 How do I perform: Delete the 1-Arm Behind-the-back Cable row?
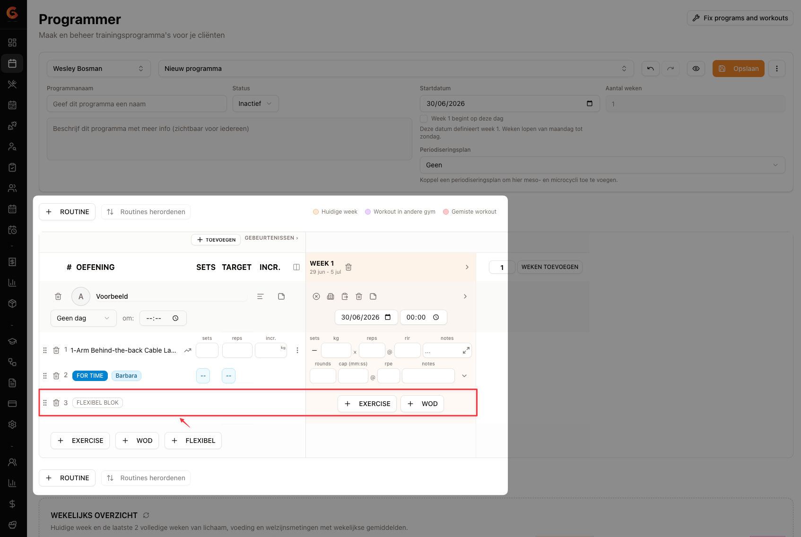tap(56, 350)
